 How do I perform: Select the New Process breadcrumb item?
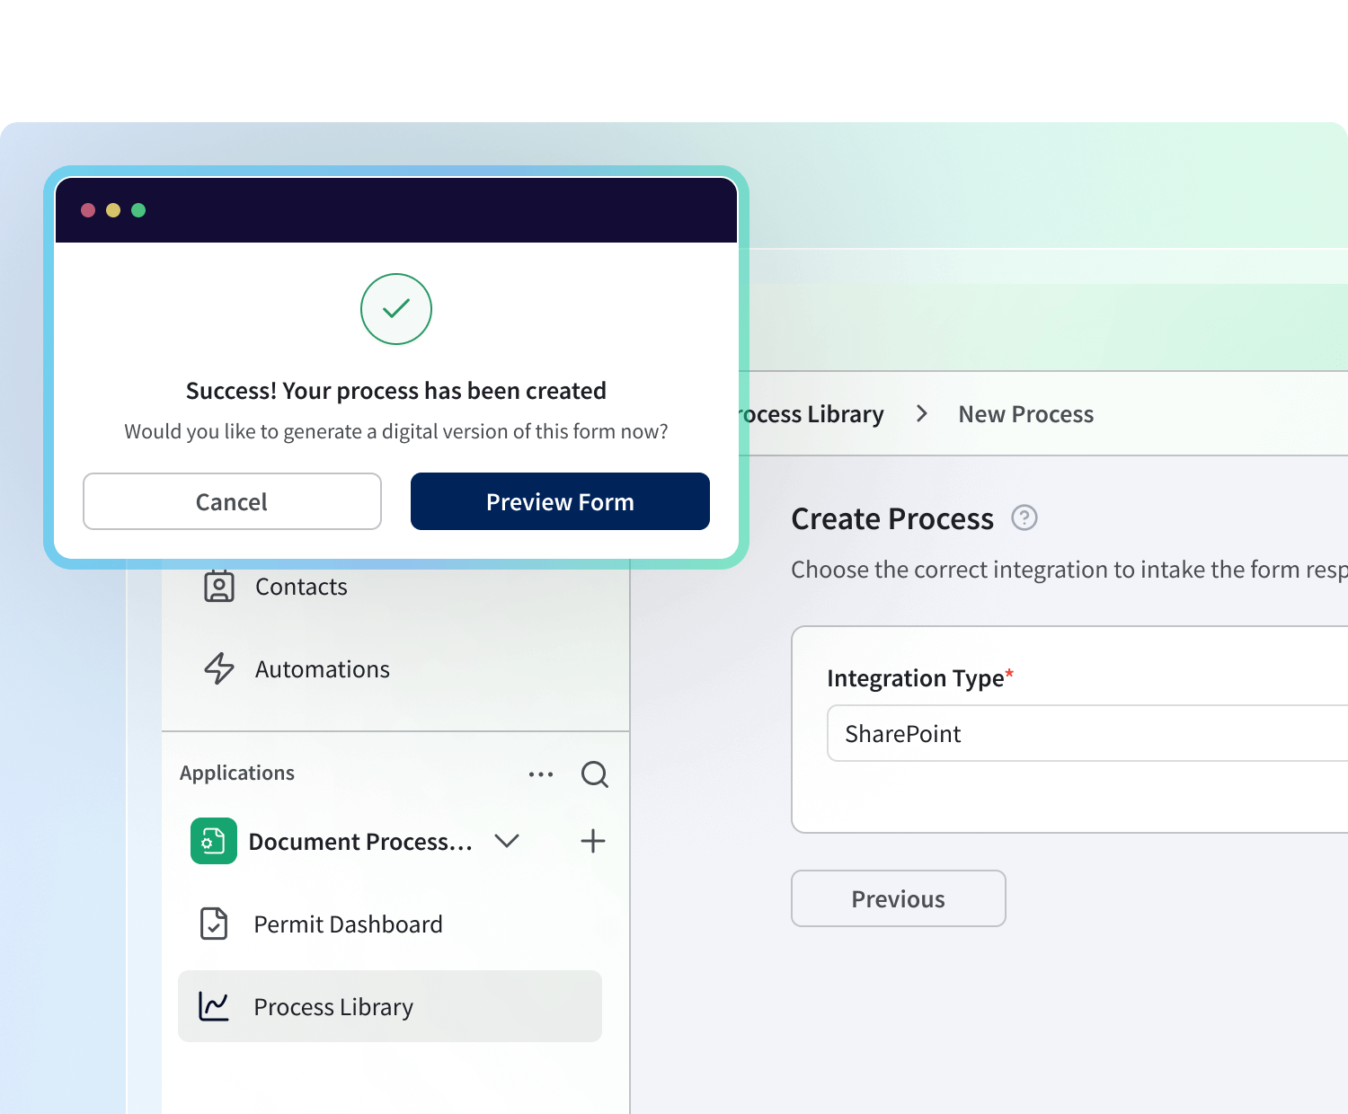(x=1025, y=414)
